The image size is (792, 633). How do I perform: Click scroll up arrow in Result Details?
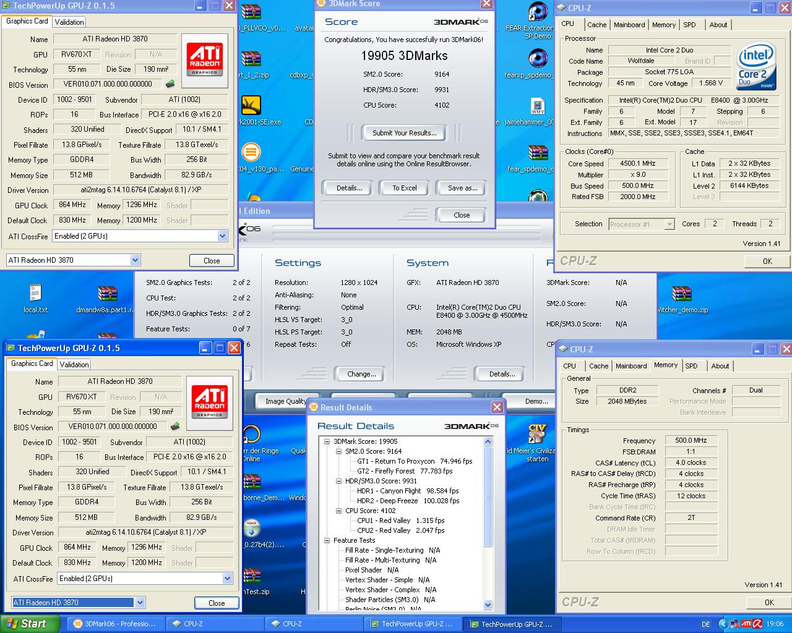click(488, 441)
